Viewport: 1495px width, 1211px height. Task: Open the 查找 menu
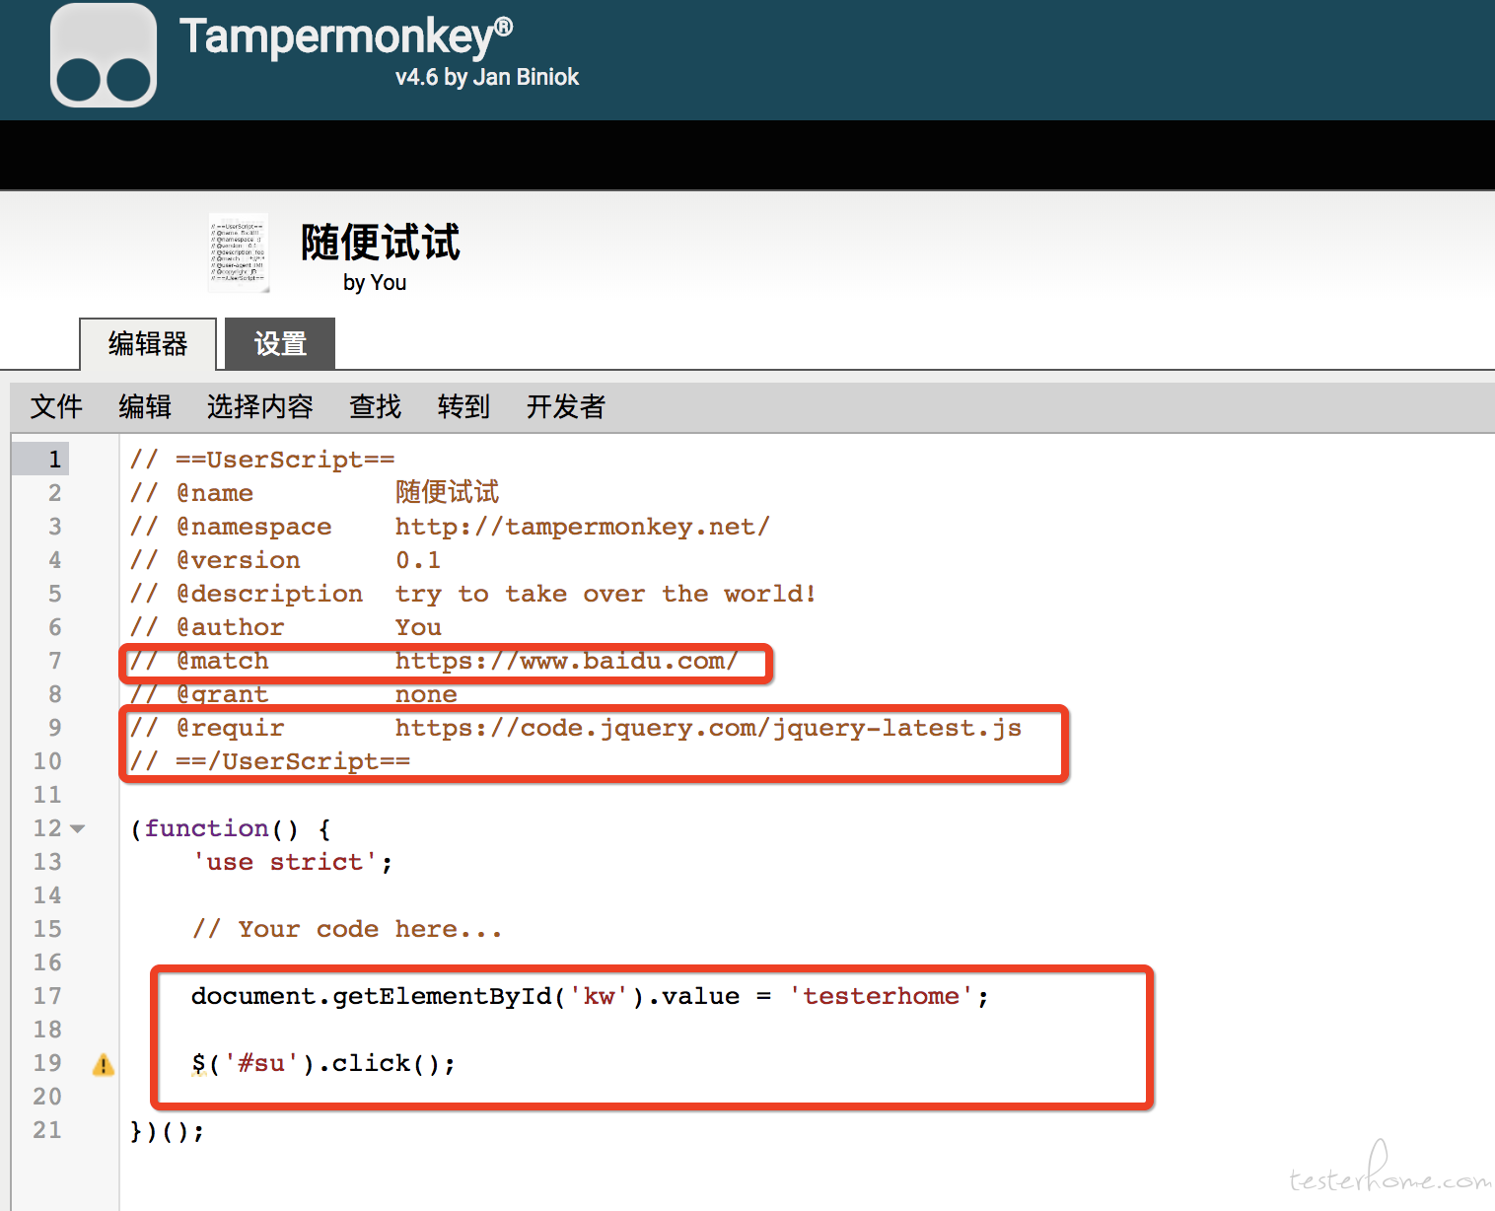tap(376, 406)
